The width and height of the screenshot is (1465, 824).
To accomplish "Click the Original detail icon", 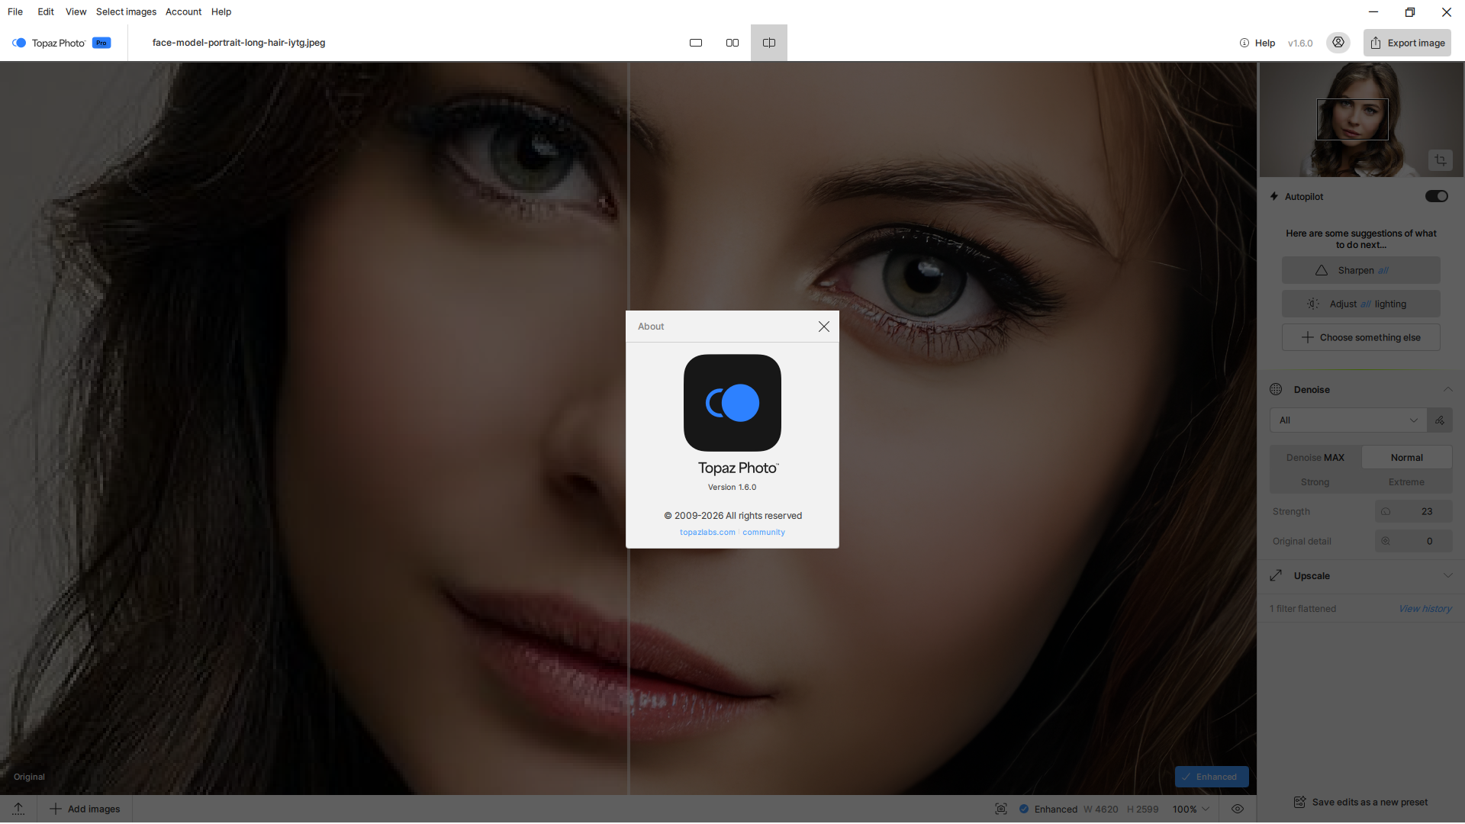I will pyautogui.click(x=1386, y=541).
